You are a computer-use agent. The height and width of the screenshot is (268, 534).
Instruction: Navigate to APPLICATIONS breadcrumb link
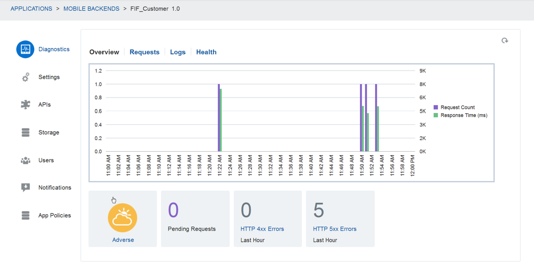pos(31,9)
